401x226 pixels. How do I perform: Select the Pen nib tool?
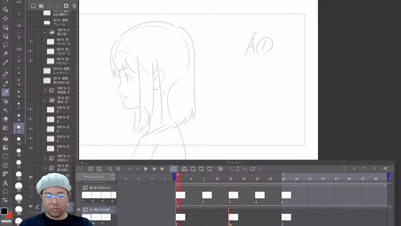click(x=5, y=74)
